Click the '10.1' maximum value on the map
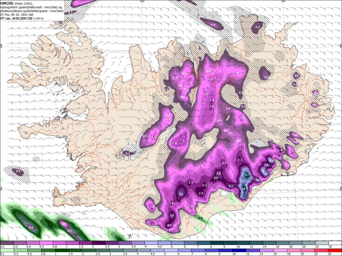 point(244,189)
